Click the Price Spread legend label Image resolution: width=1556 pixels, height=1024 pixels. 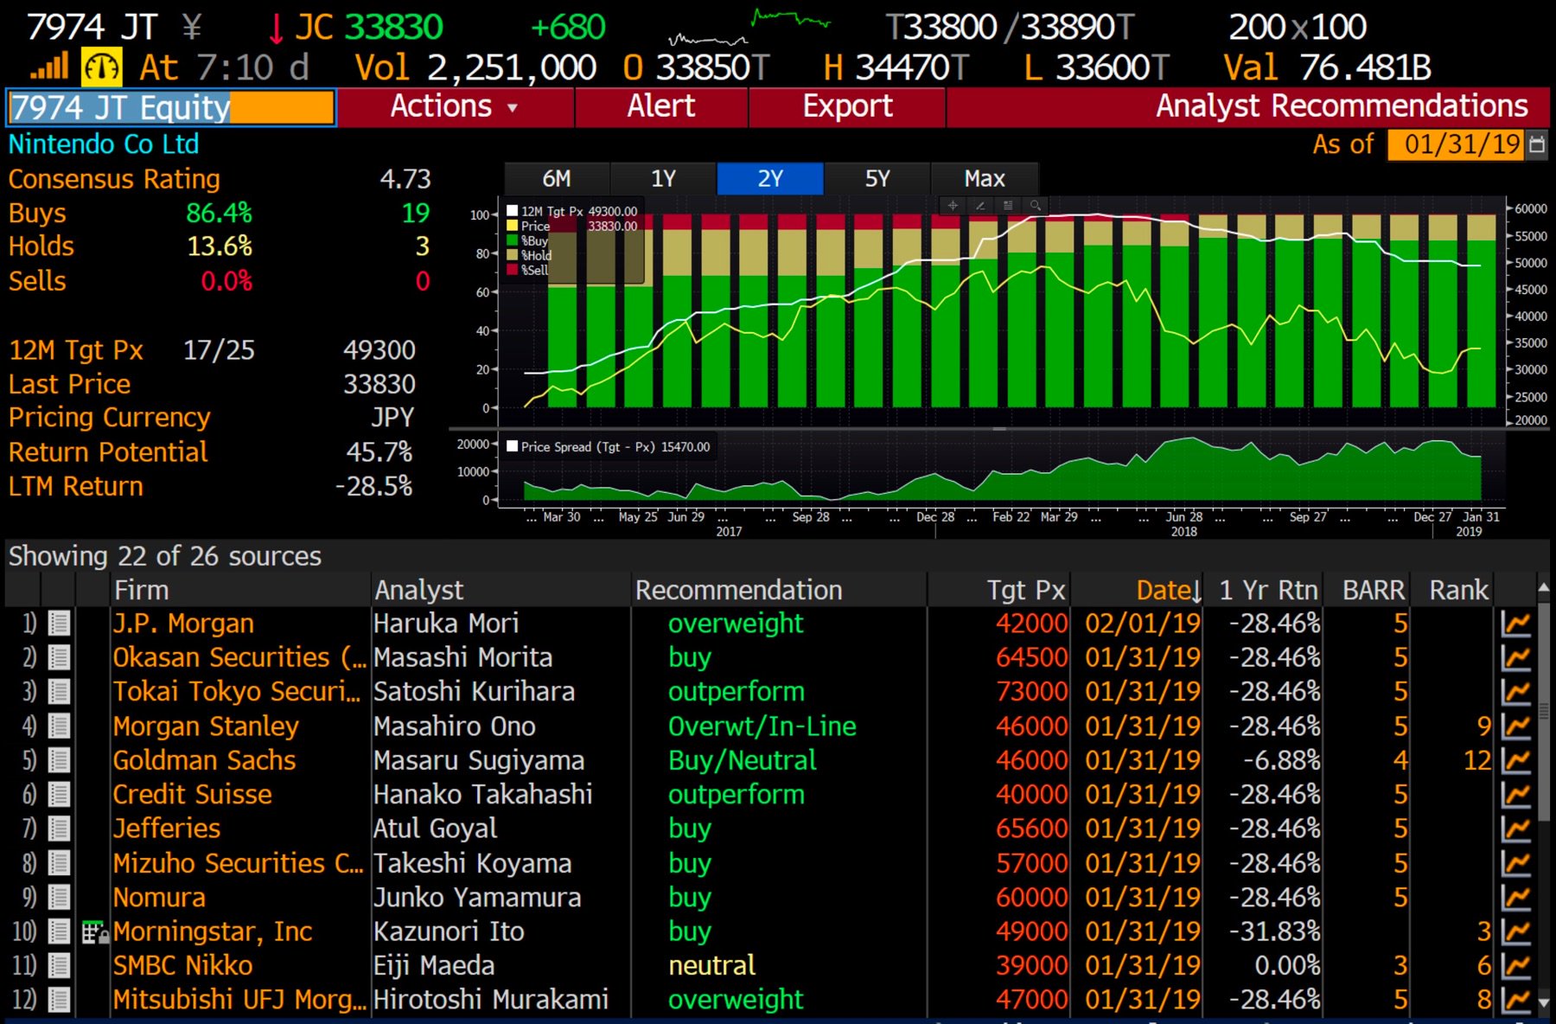615,447
